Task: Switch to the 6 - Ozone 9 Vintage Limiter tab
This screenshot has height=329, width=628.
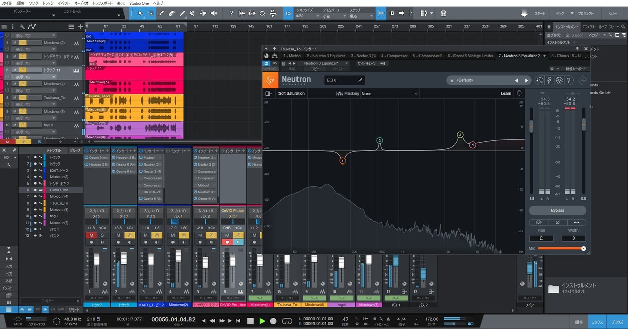Action: (x=470, y=56)
